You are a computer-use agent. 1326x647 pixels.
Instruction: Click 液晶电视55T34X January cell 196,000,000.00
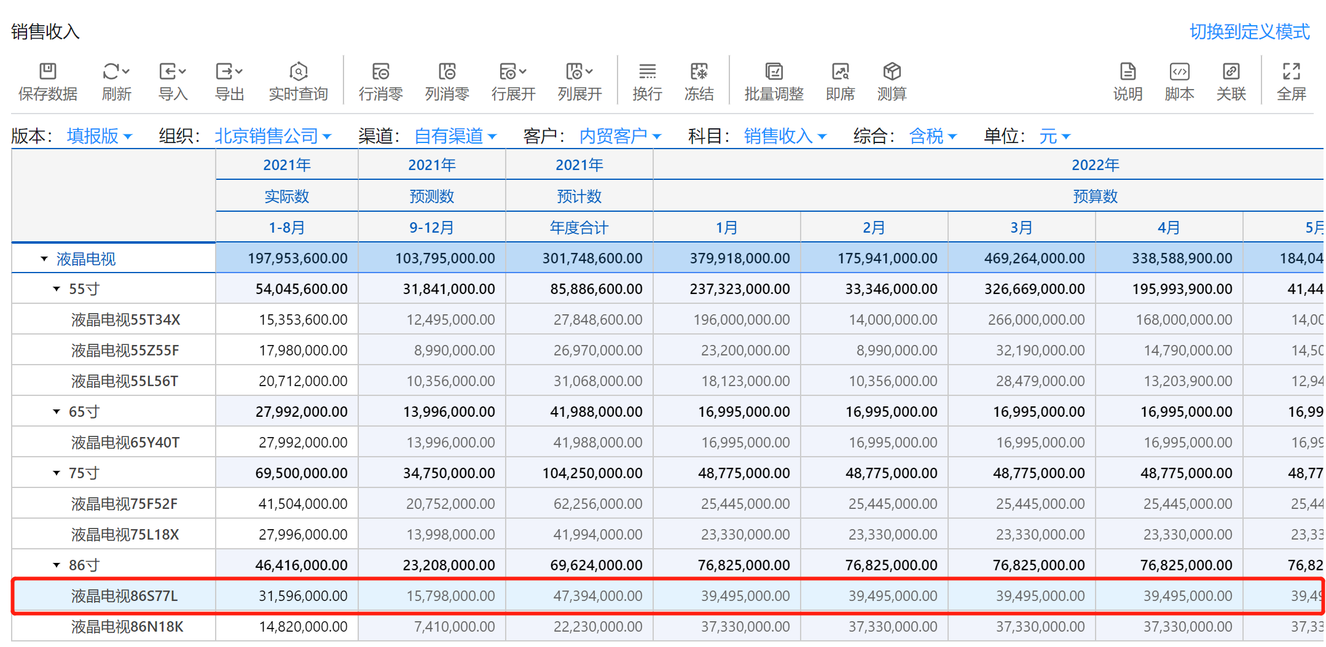tap(741, 320)
